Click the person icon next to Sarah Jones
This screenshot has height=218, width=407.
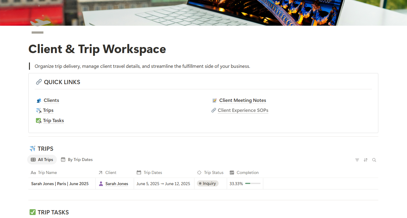click(101, 184)
